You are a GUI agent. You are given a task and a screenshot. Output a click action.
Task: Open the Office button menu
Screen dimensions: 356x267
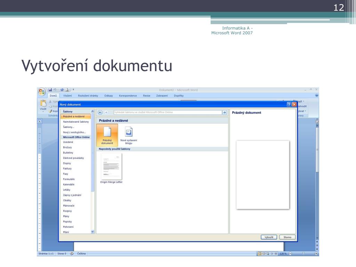pos(42,92)
